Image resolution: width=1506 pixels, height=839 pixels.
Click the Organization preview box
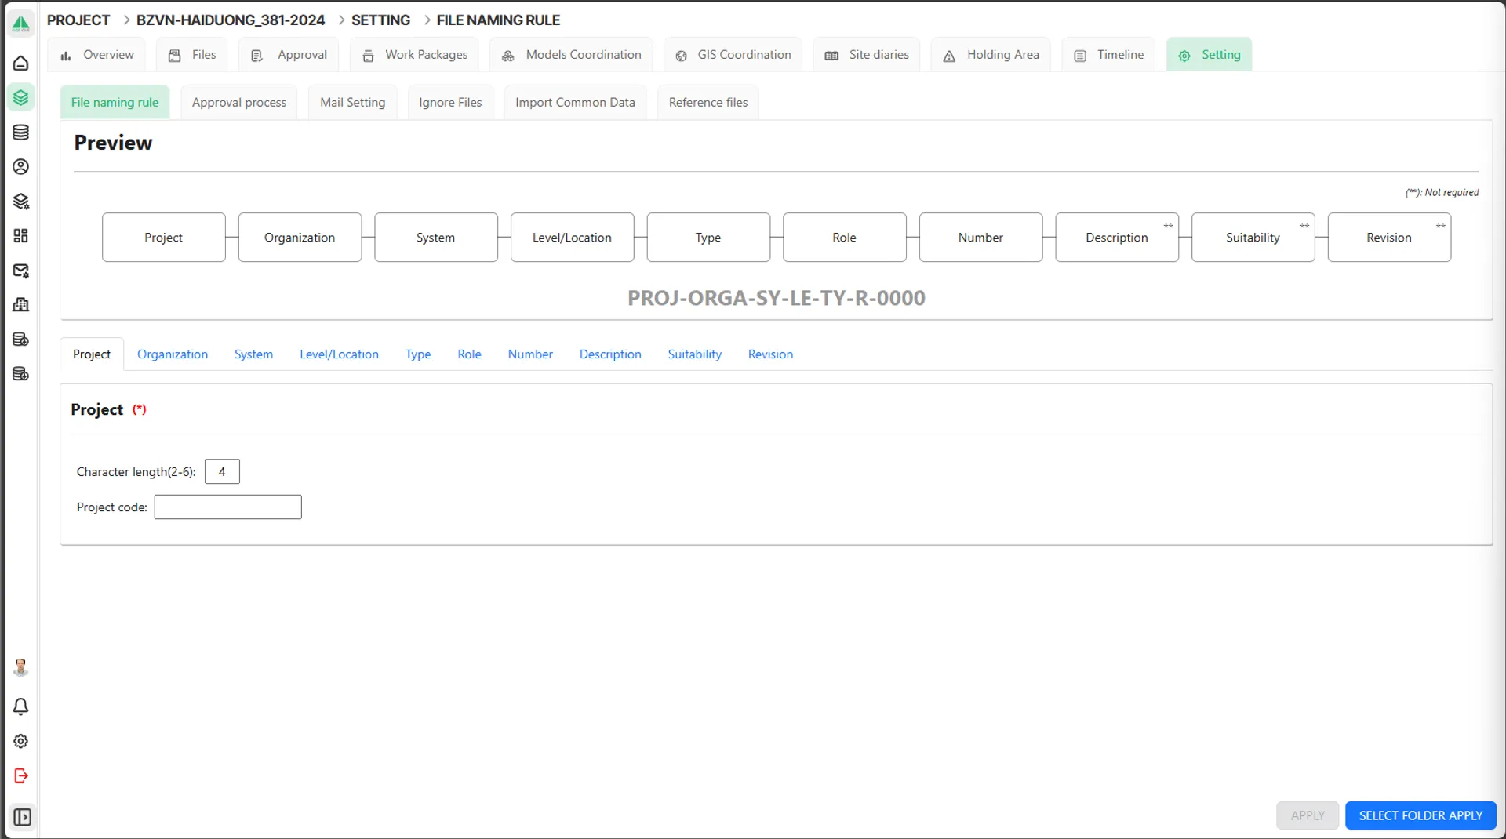tap(300, 237)
